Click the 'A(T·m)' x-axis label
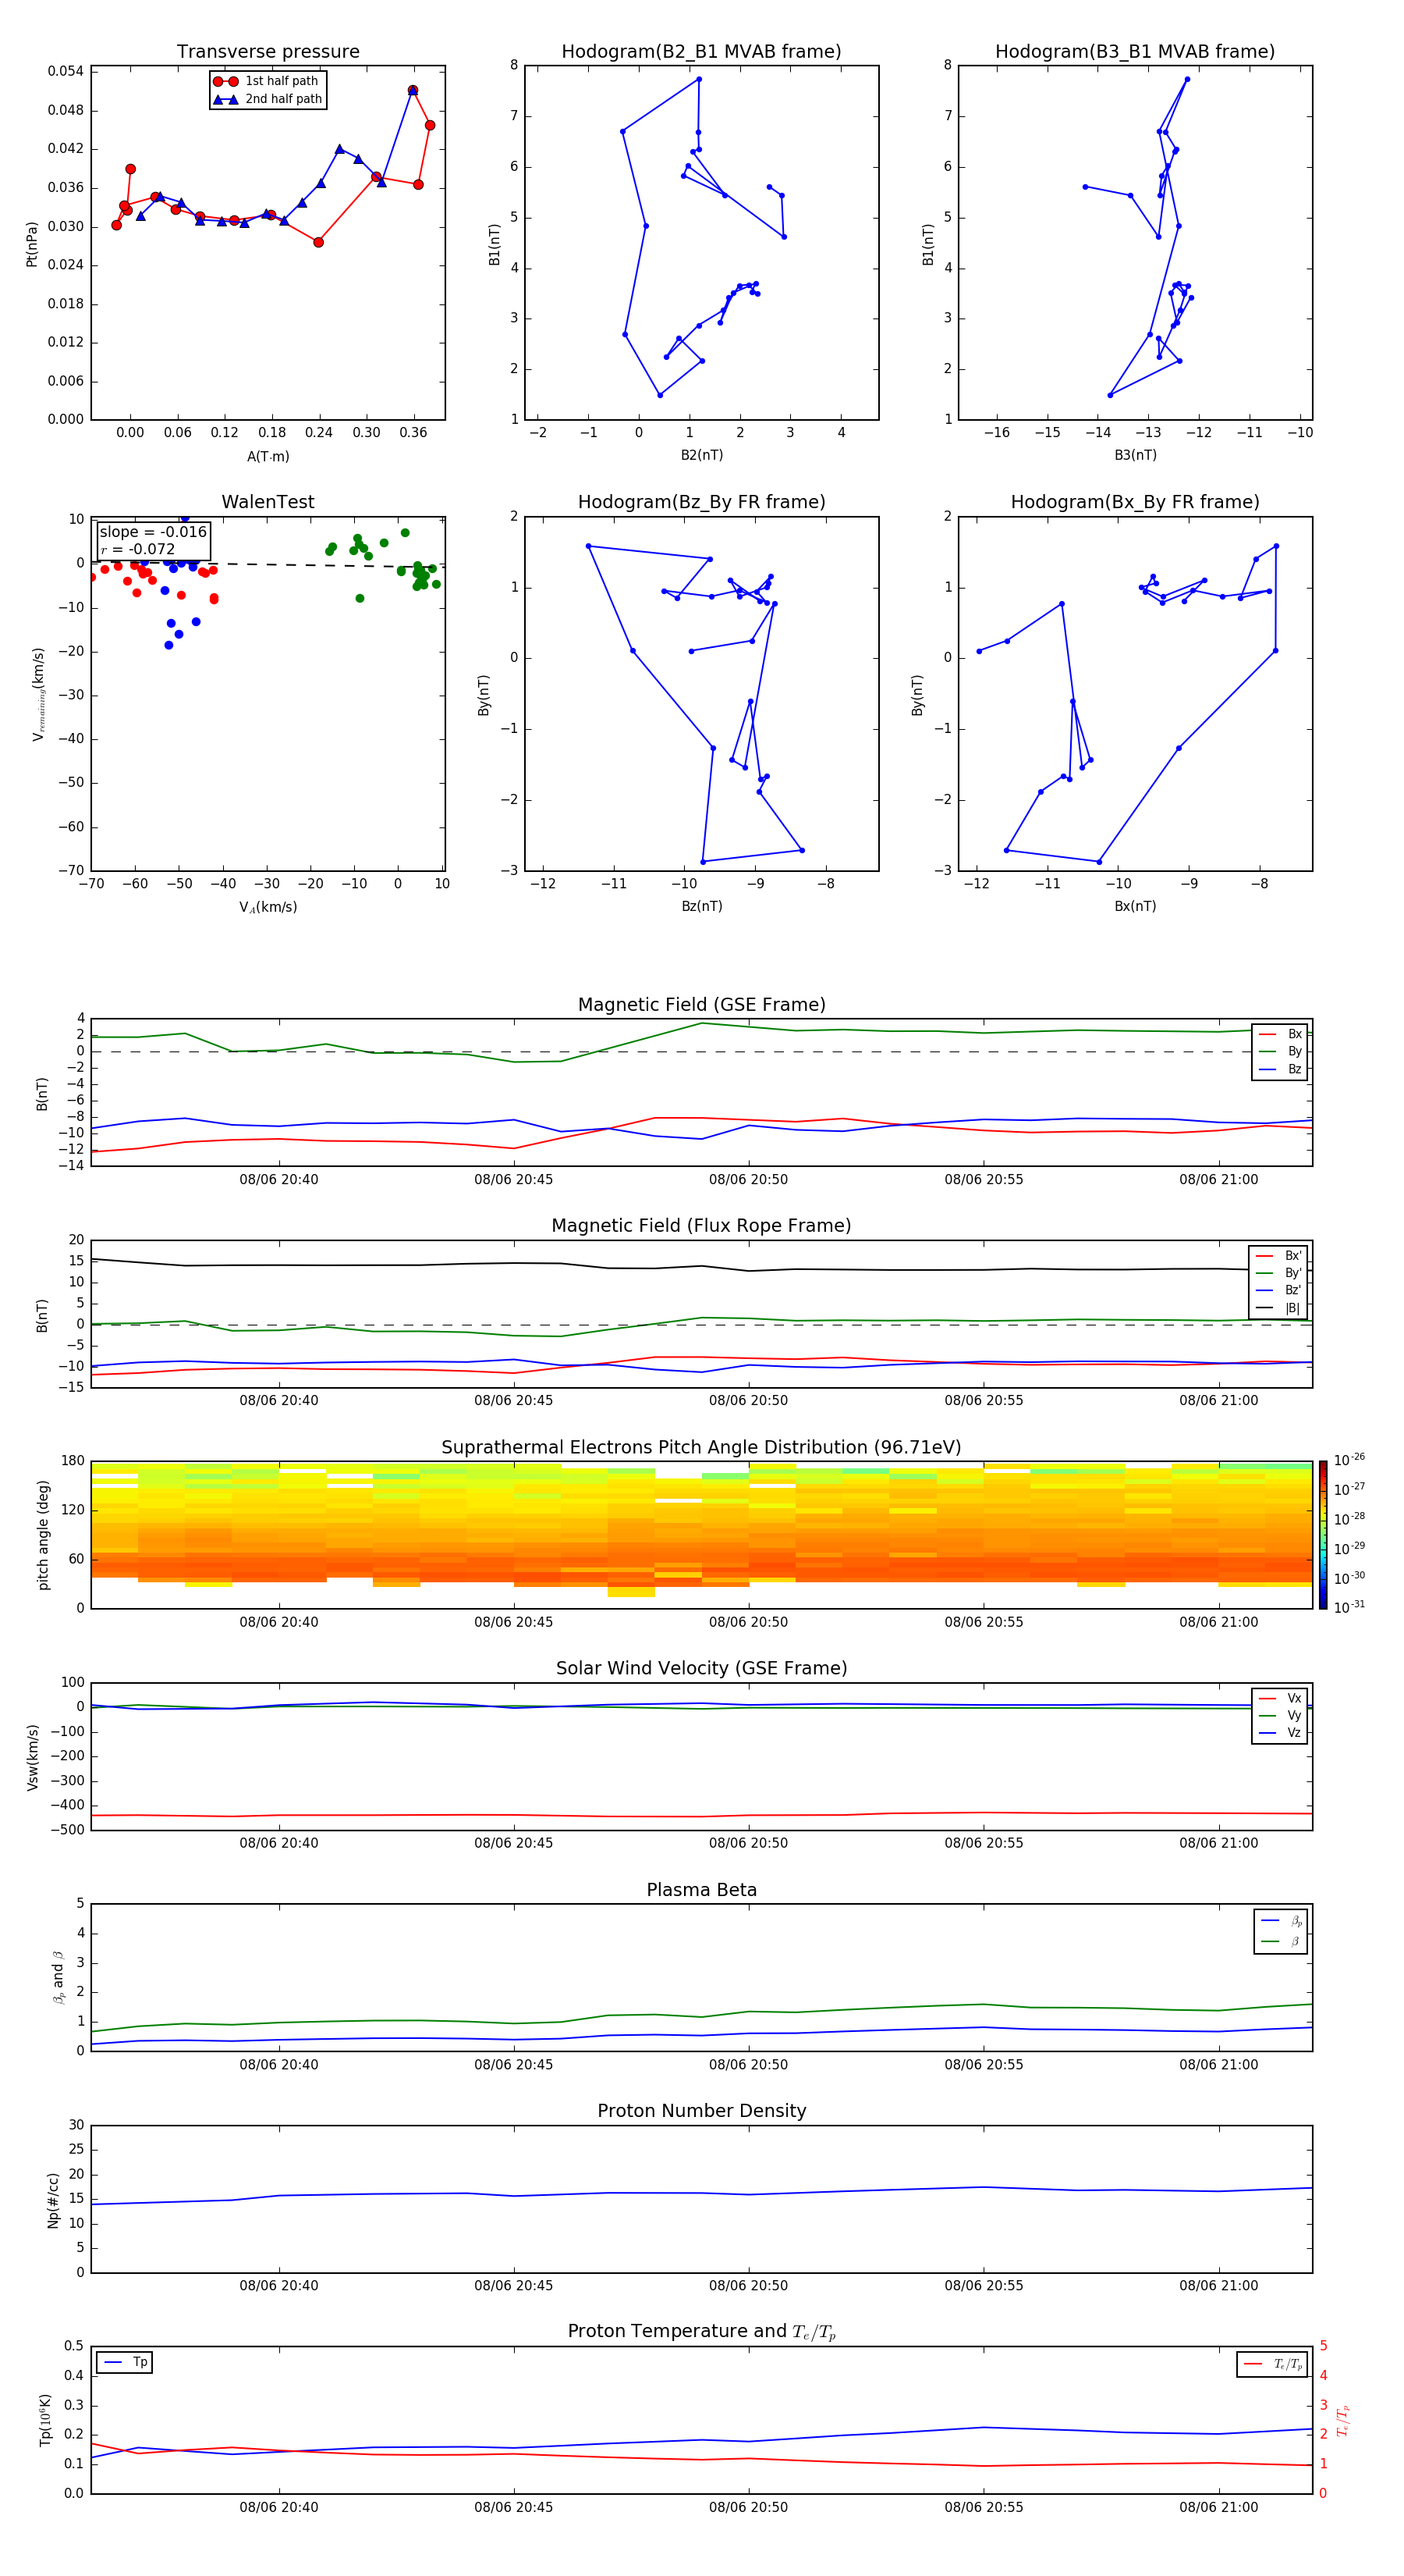Image resolution: width=1404 pixels, height=2576 pixels. click(268, 457)
